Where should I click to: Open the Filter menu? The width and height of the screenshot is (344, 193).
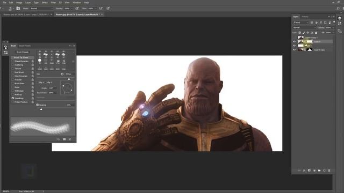click(53, 3)
